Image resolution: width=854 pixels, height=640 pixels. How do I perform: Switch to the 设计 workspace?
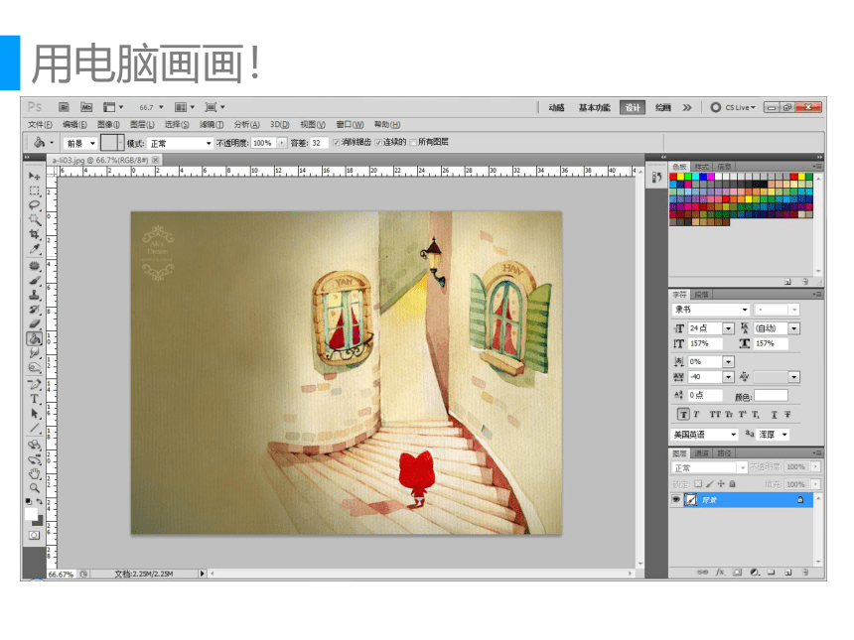[x=633, y=107]
